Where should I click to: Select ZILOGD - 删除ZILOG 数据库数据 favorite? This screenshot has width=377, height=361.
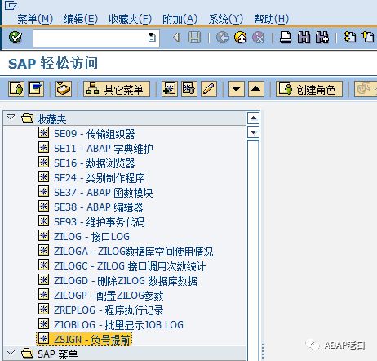click(x=126, y=281)
